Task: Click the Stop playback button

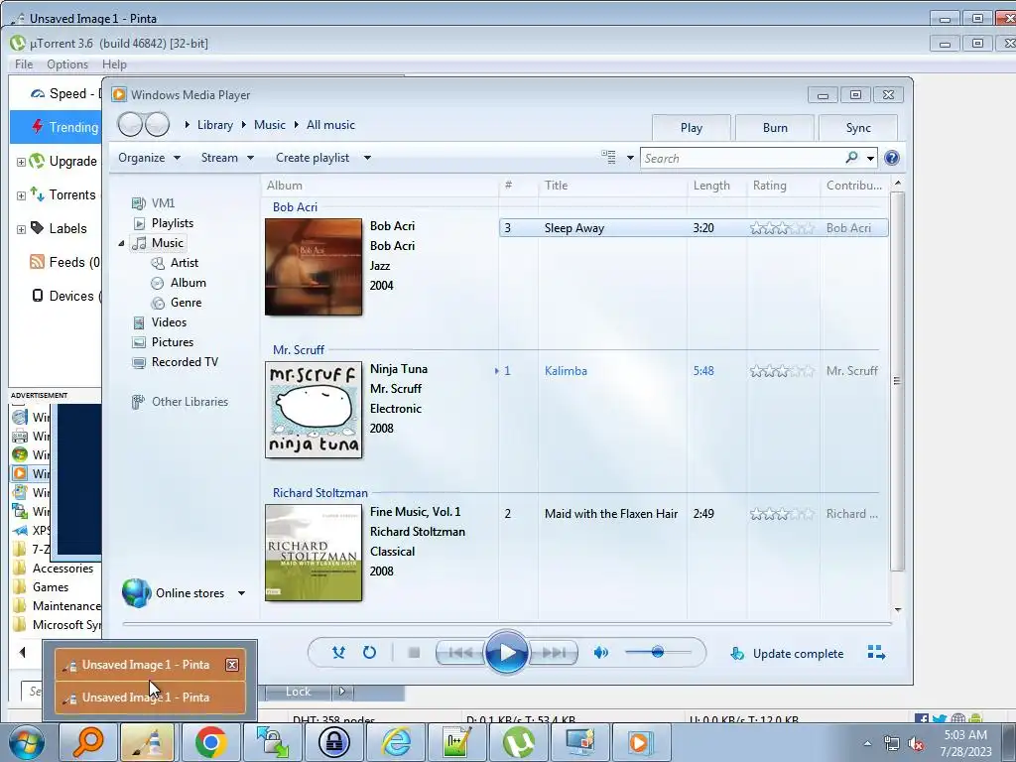Action: tap(414, 653)
